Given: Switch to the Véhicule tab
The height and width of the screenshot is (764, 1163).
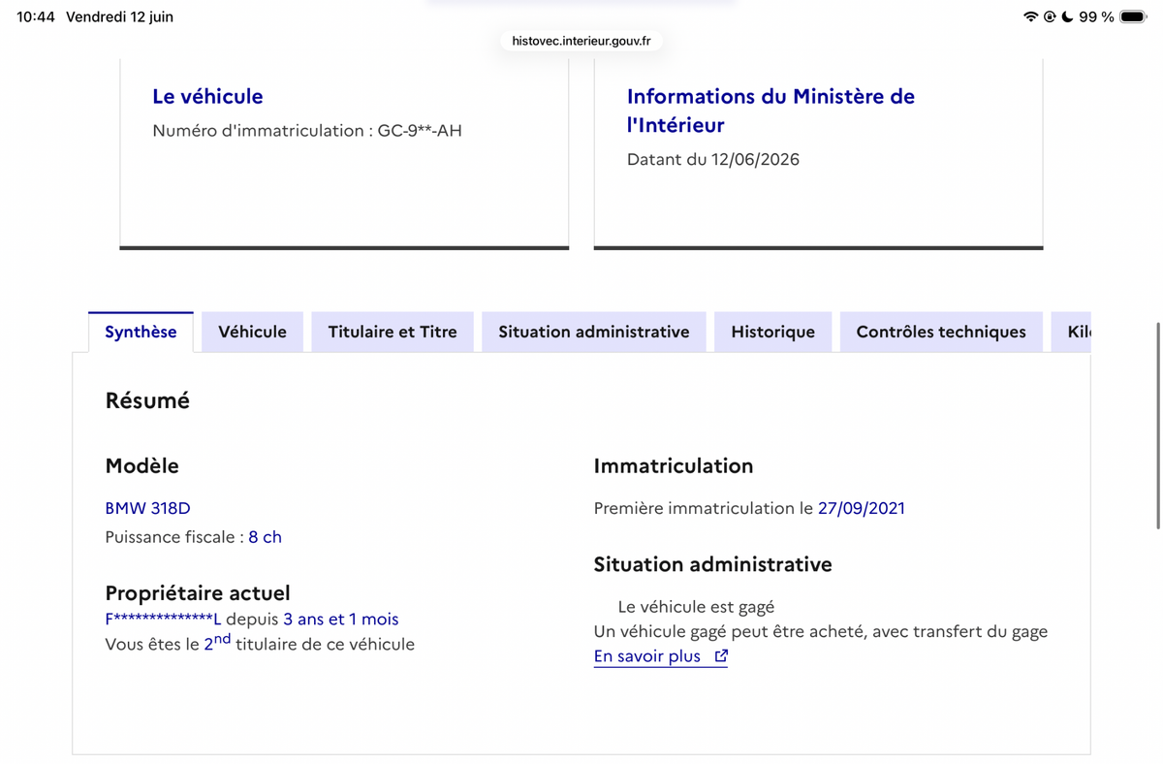Looking at the screenshot, I should pos(252,332).
